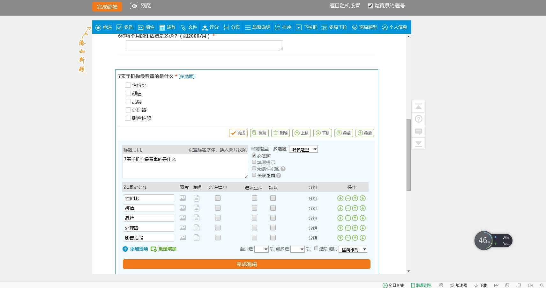Click the 复制 copy question button
546x288 pixels.
tap(259, 133)
